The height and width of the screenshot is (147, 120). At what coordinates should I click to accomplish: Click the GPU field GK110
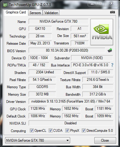(x=40, y=29)
